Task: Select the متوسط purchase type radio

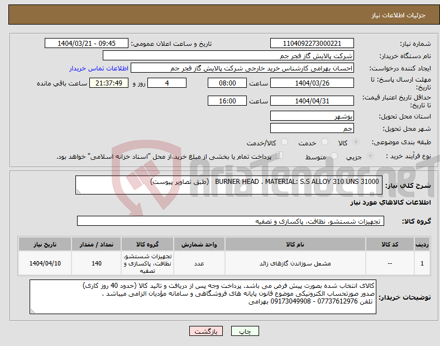Action: (334, 155)
